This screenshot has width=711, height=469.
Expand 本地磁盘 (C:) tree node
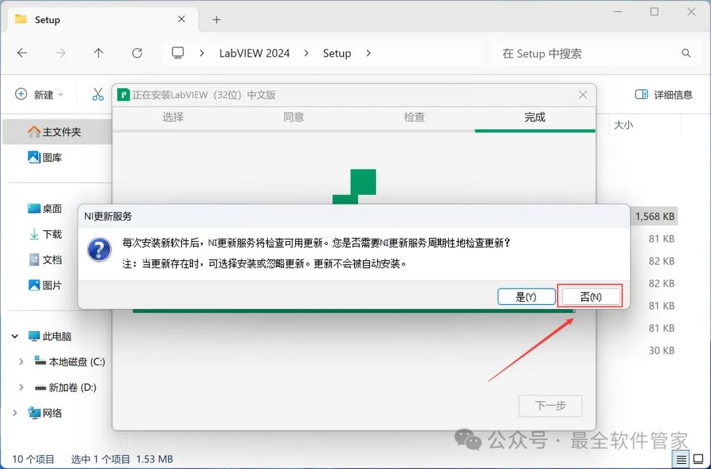point(21,362)
